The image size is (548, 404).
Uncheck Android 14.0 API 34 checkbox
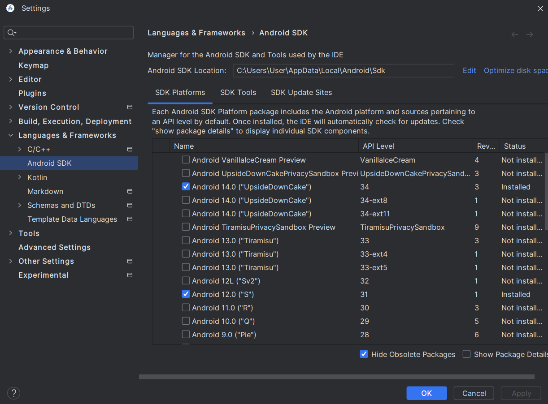point(186,187)
